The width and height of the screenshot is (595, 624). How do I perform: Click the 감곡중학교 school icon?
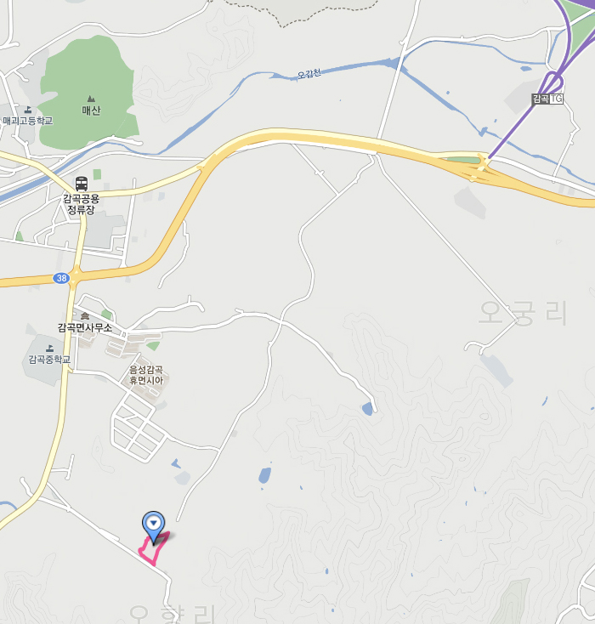(x=50, y=349)
